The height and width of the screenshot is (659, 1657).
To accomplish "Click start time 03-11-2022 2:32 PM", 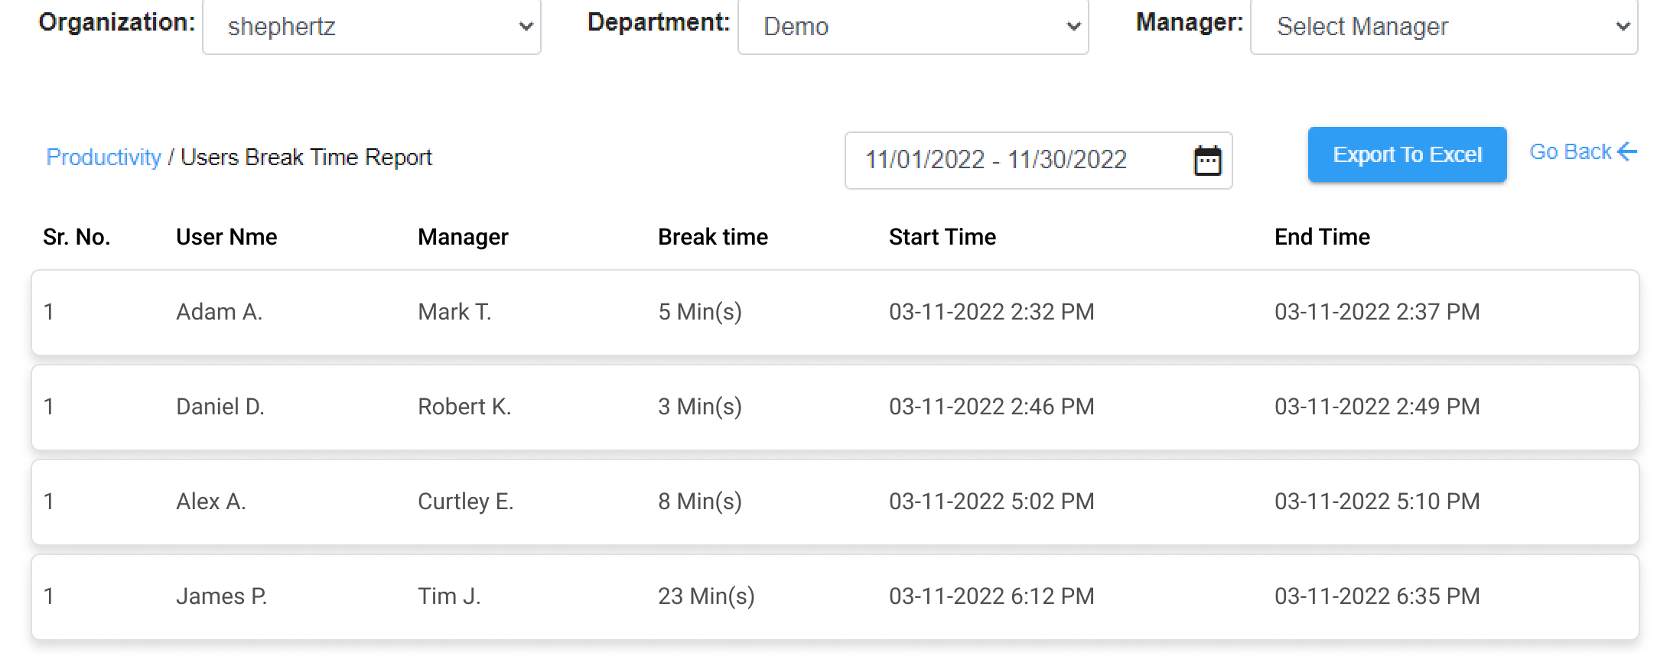I will click(x=991, y=312).
